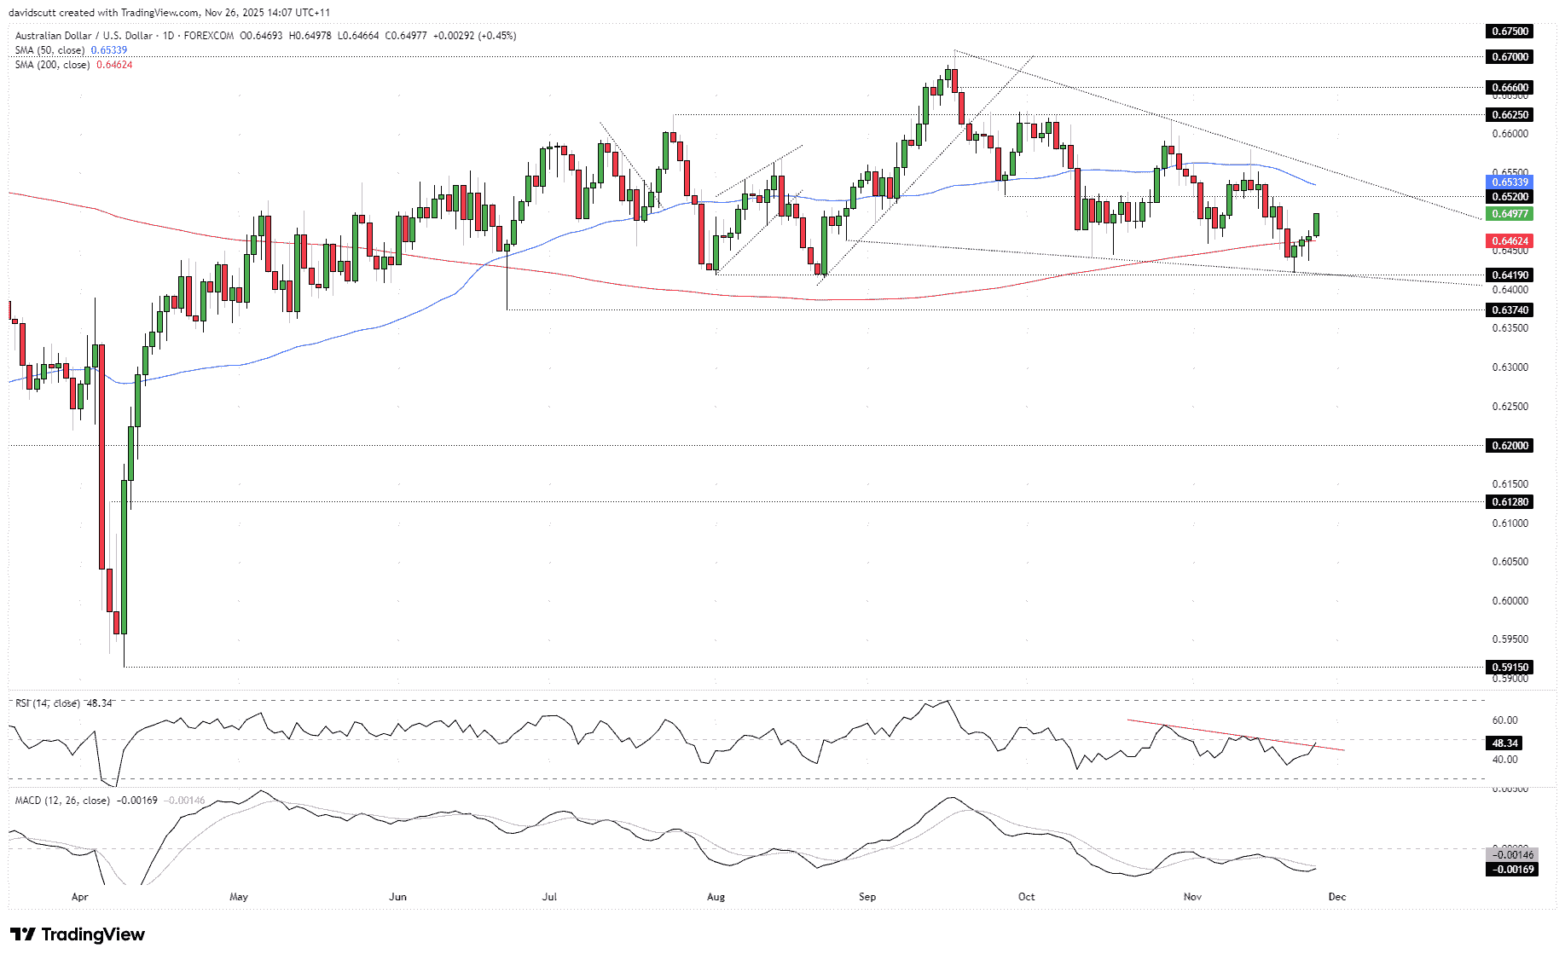The height and width of the screenshot is (960, 1565).
Task: Click the black -0.00169 MACD axis label
Action: pos(1512,870)
